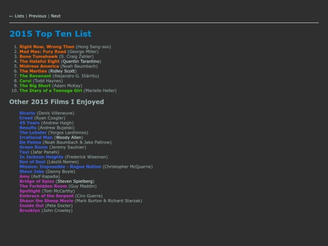Screen dimensions: 328x246
Task: Open Ridley Scott director link
Action: 63,71
